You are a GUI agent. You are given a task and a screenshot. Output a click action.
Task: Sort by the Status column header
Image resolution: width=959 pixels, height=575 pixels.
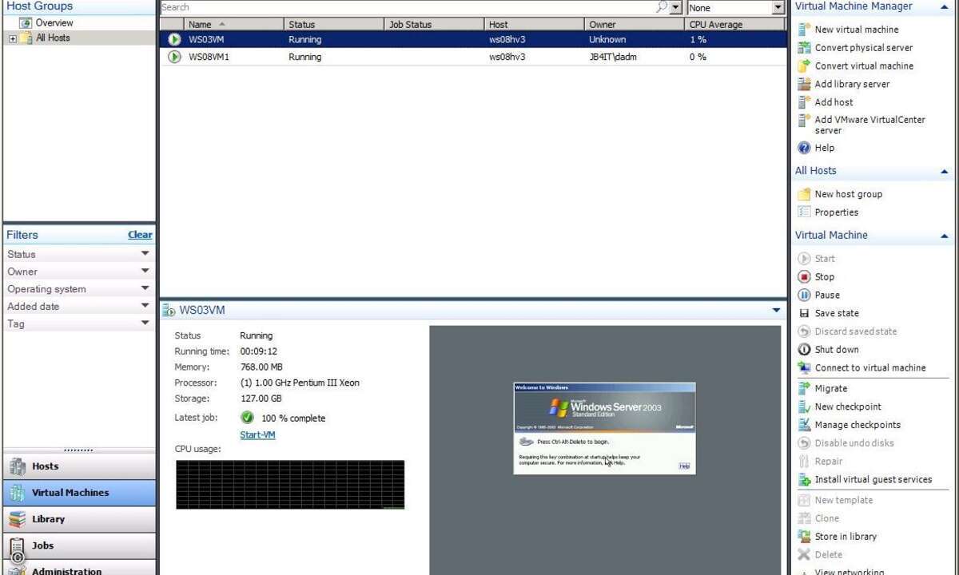tap(334, 25)
